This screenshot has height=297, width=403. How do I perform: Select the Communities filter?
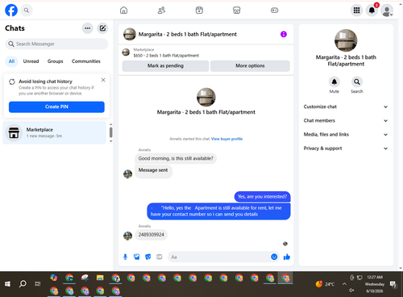(86, 61)
